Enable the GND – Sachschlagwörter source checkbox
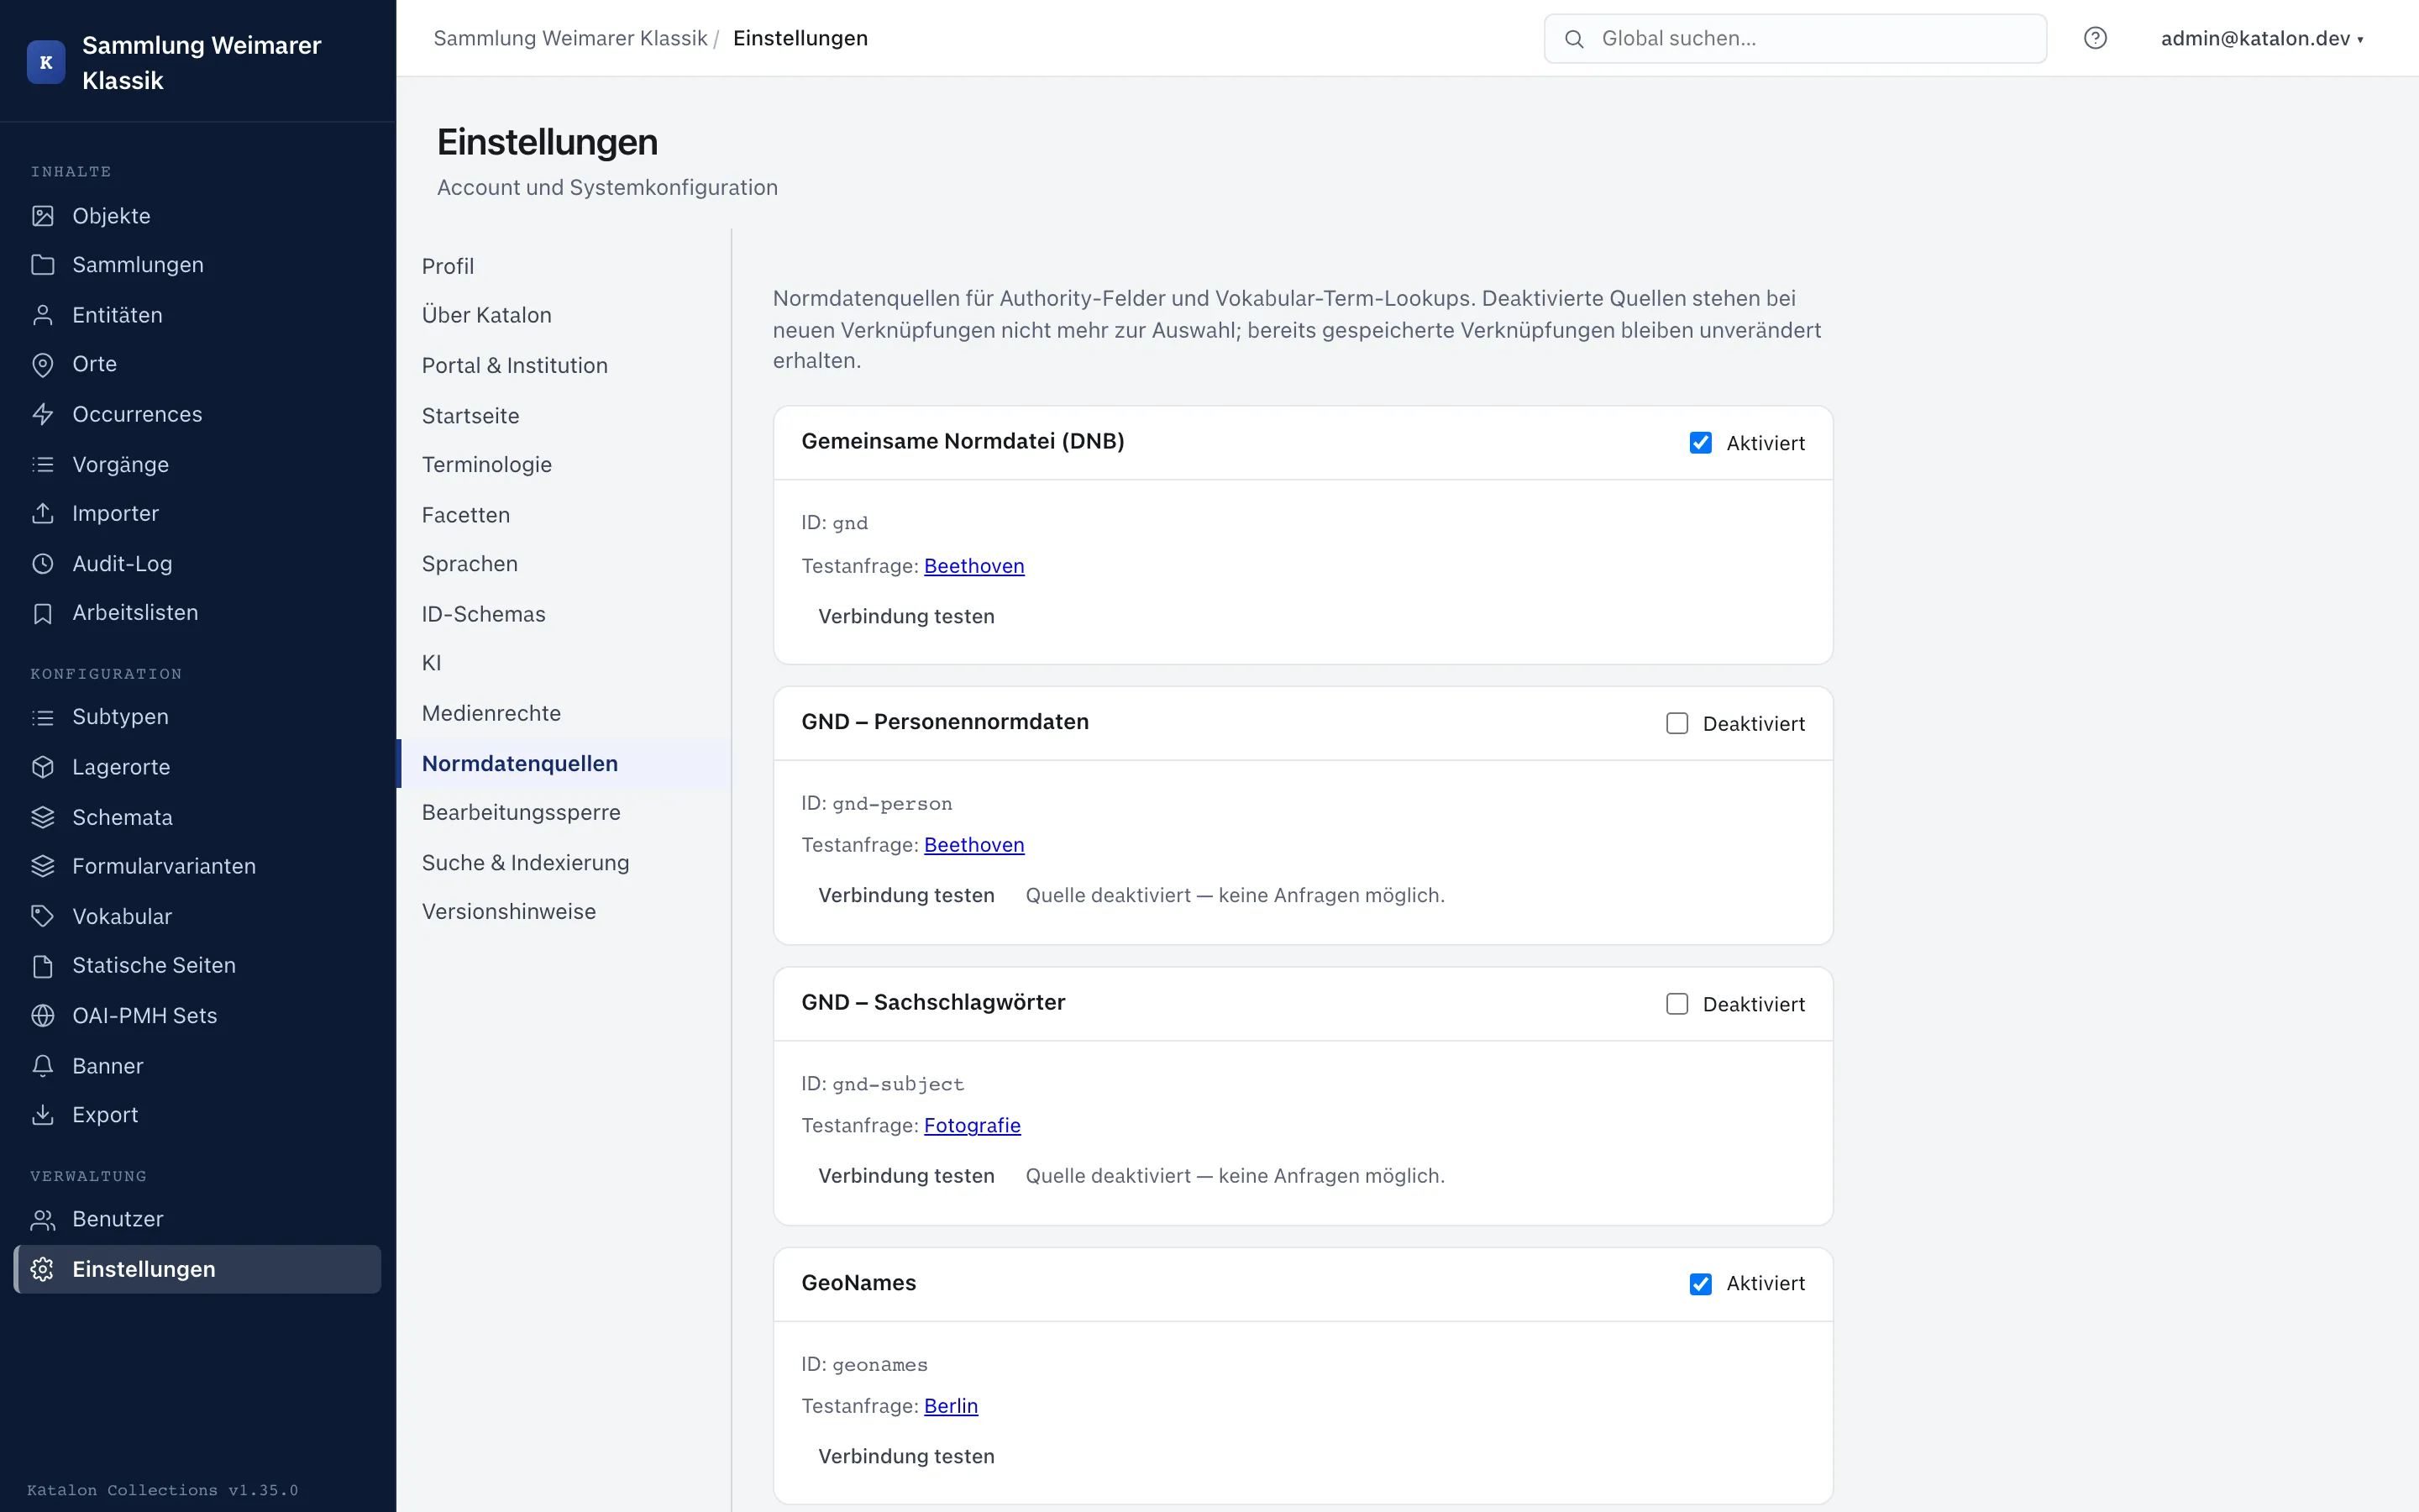This screenshot has width=2419, height=1512. tap(1677, 1004)
